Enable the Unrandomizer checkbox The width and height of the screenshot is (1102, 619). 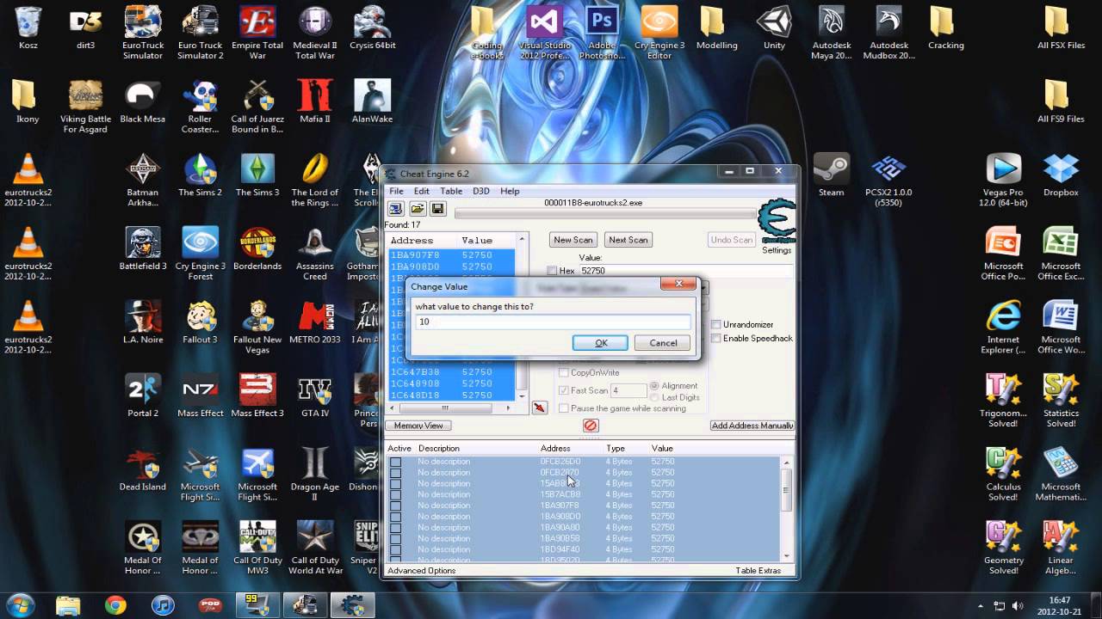pyautogui.click(x=716, y=325)
